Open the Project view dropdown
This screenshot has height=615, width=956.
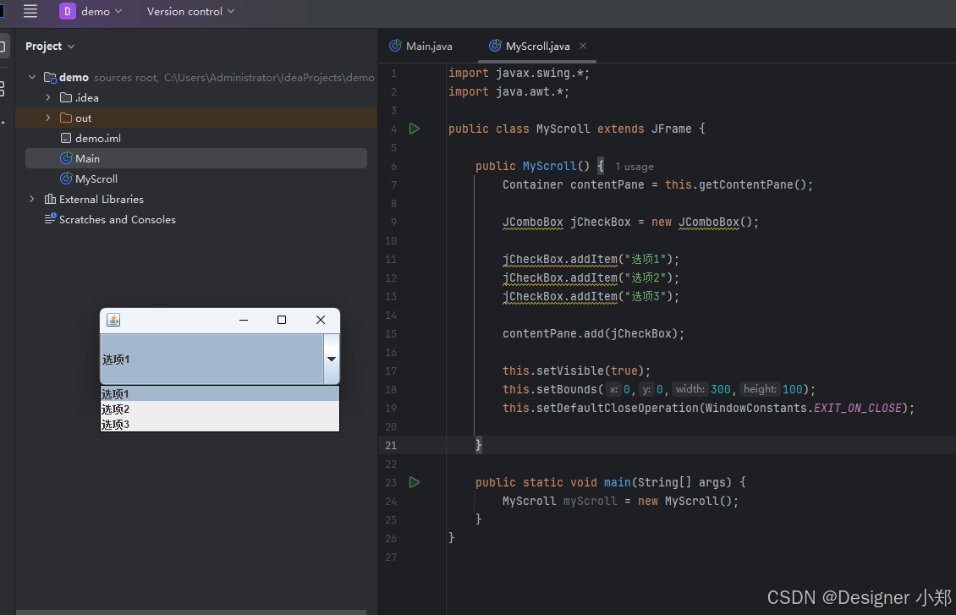point(50,47)
